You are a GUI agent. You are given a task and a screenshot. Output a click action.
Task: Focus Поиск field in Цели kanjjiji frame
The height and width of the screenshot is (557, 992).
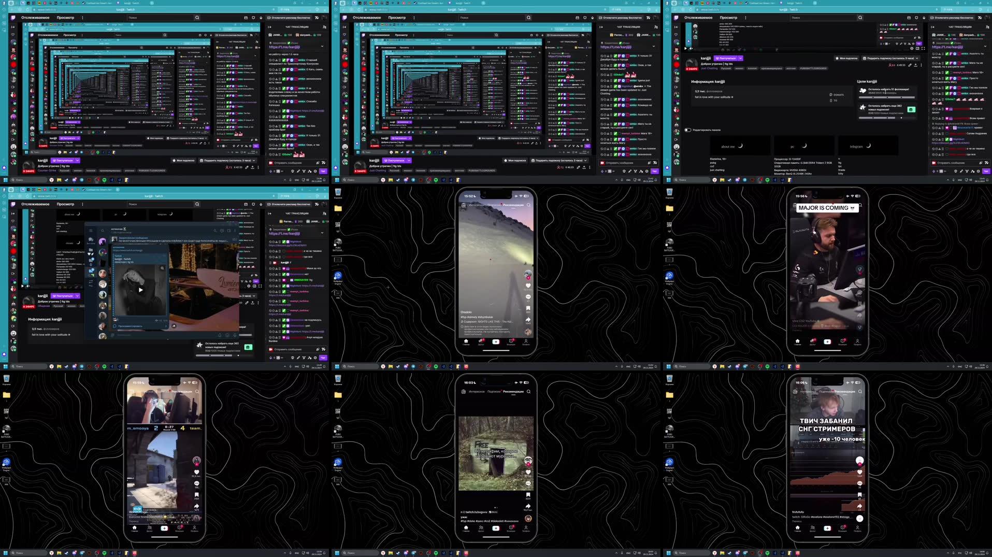point(824,18)
